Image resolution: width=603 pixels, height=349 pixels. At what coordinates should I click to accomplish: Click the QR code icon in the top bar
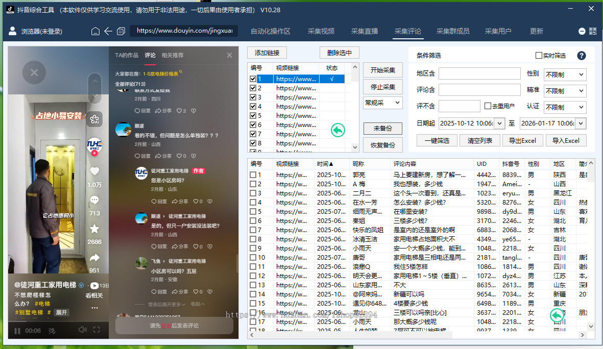click(593, 31)
